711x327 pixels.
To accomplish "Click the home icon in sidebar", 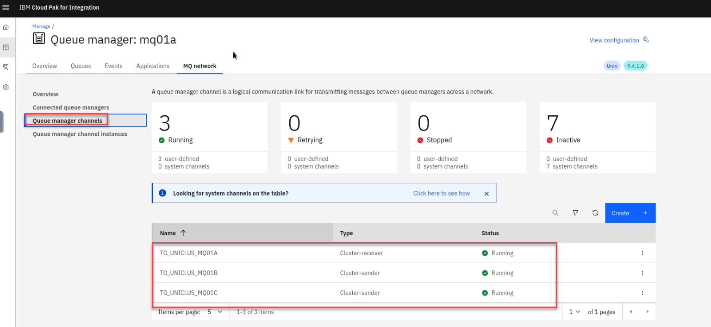I will click(6, 27).
